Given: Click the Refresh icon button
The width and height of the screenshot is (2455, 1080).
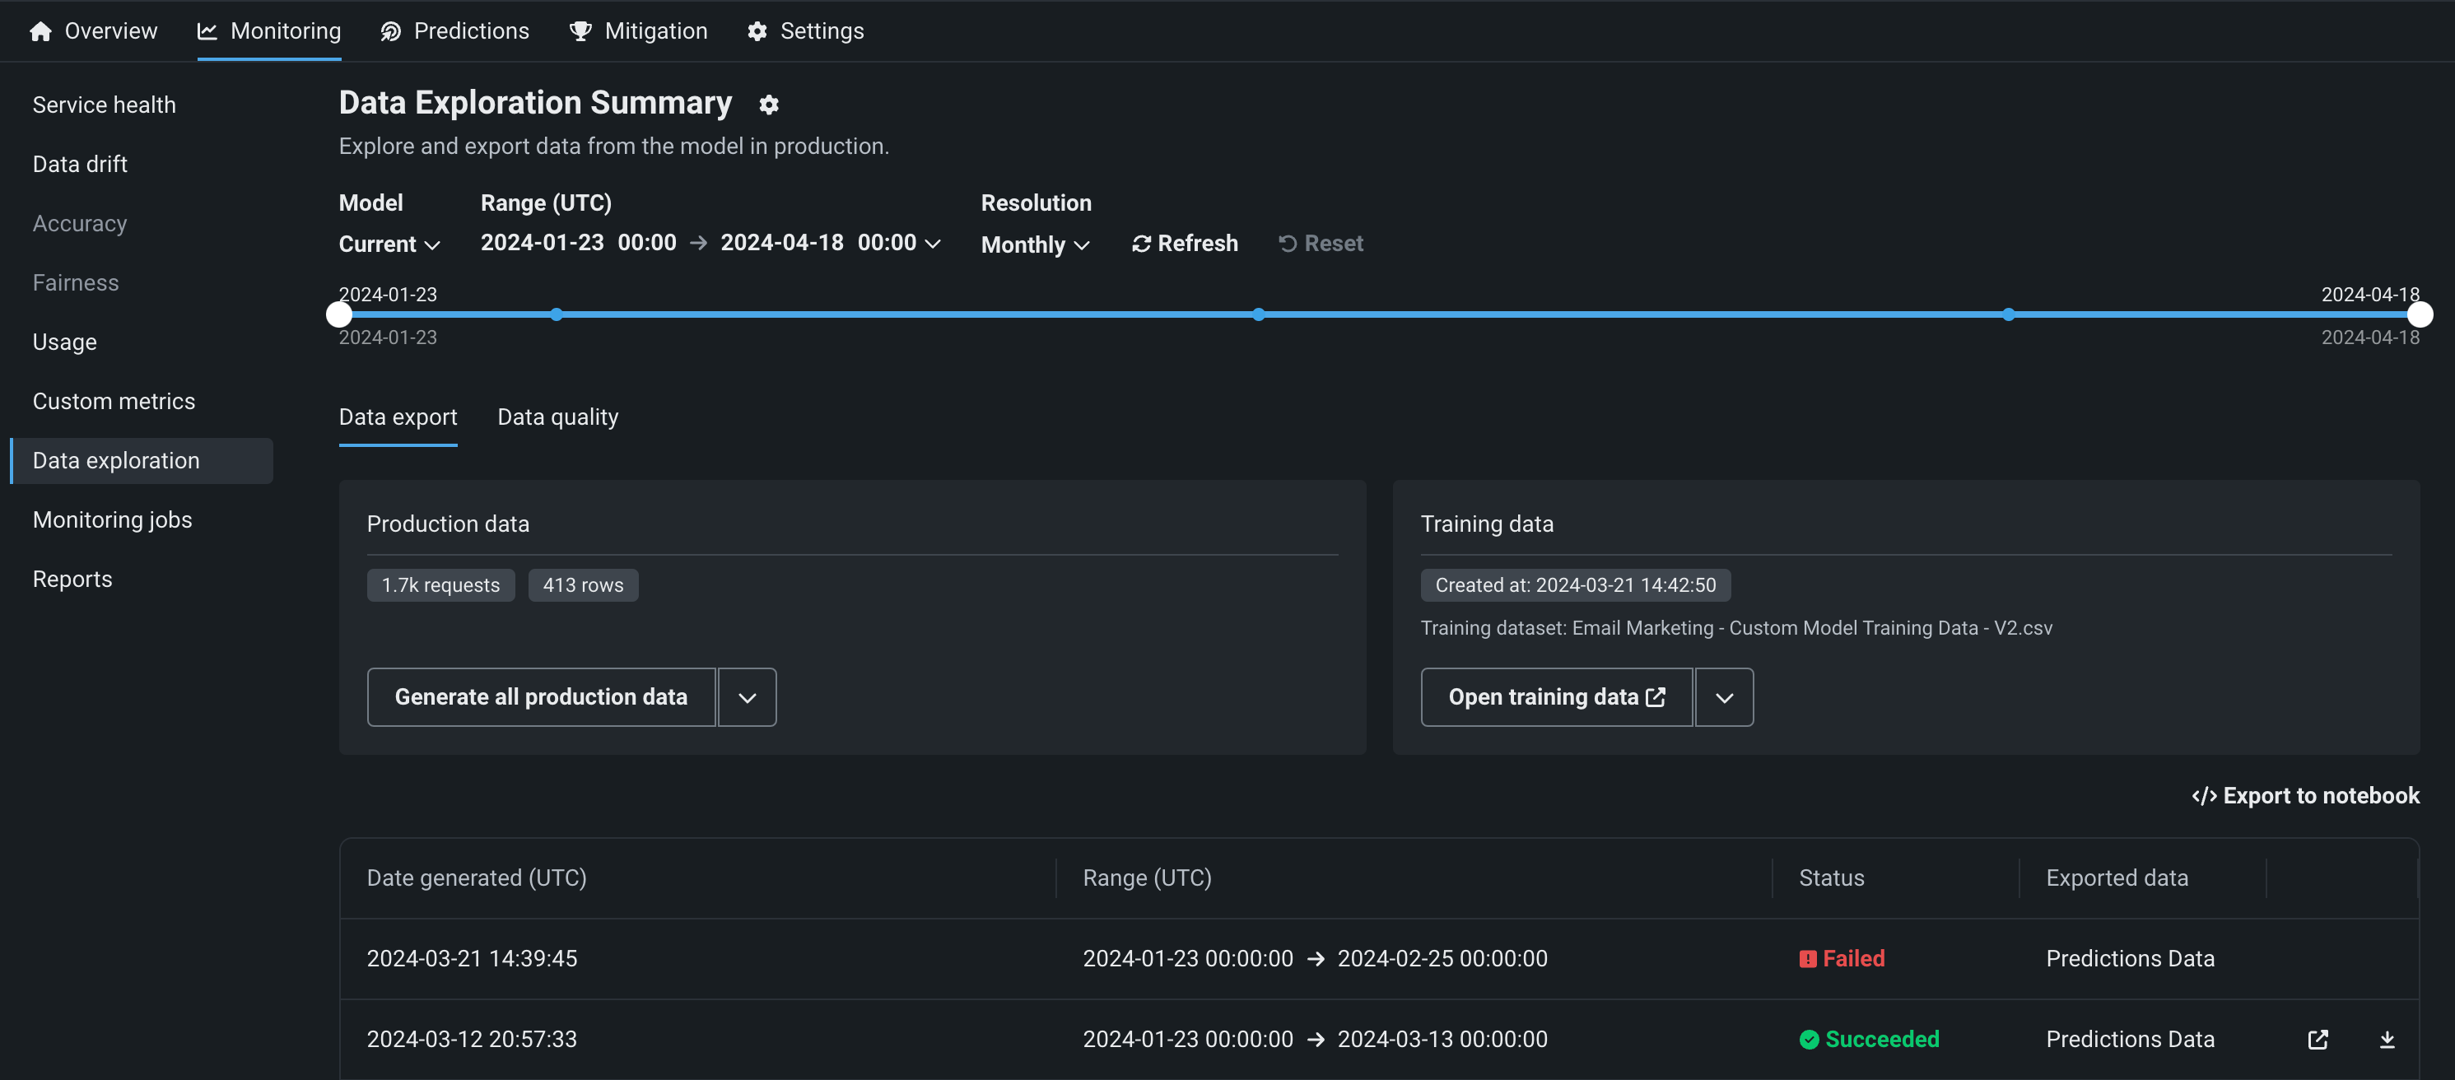Looking at the screenshot, I should pyautogui.click(x=1141, y=244).
